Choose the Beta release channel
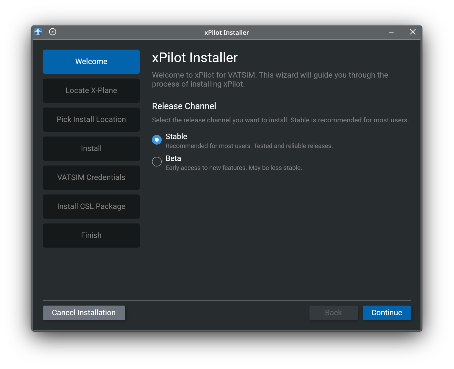 (156, 162)
